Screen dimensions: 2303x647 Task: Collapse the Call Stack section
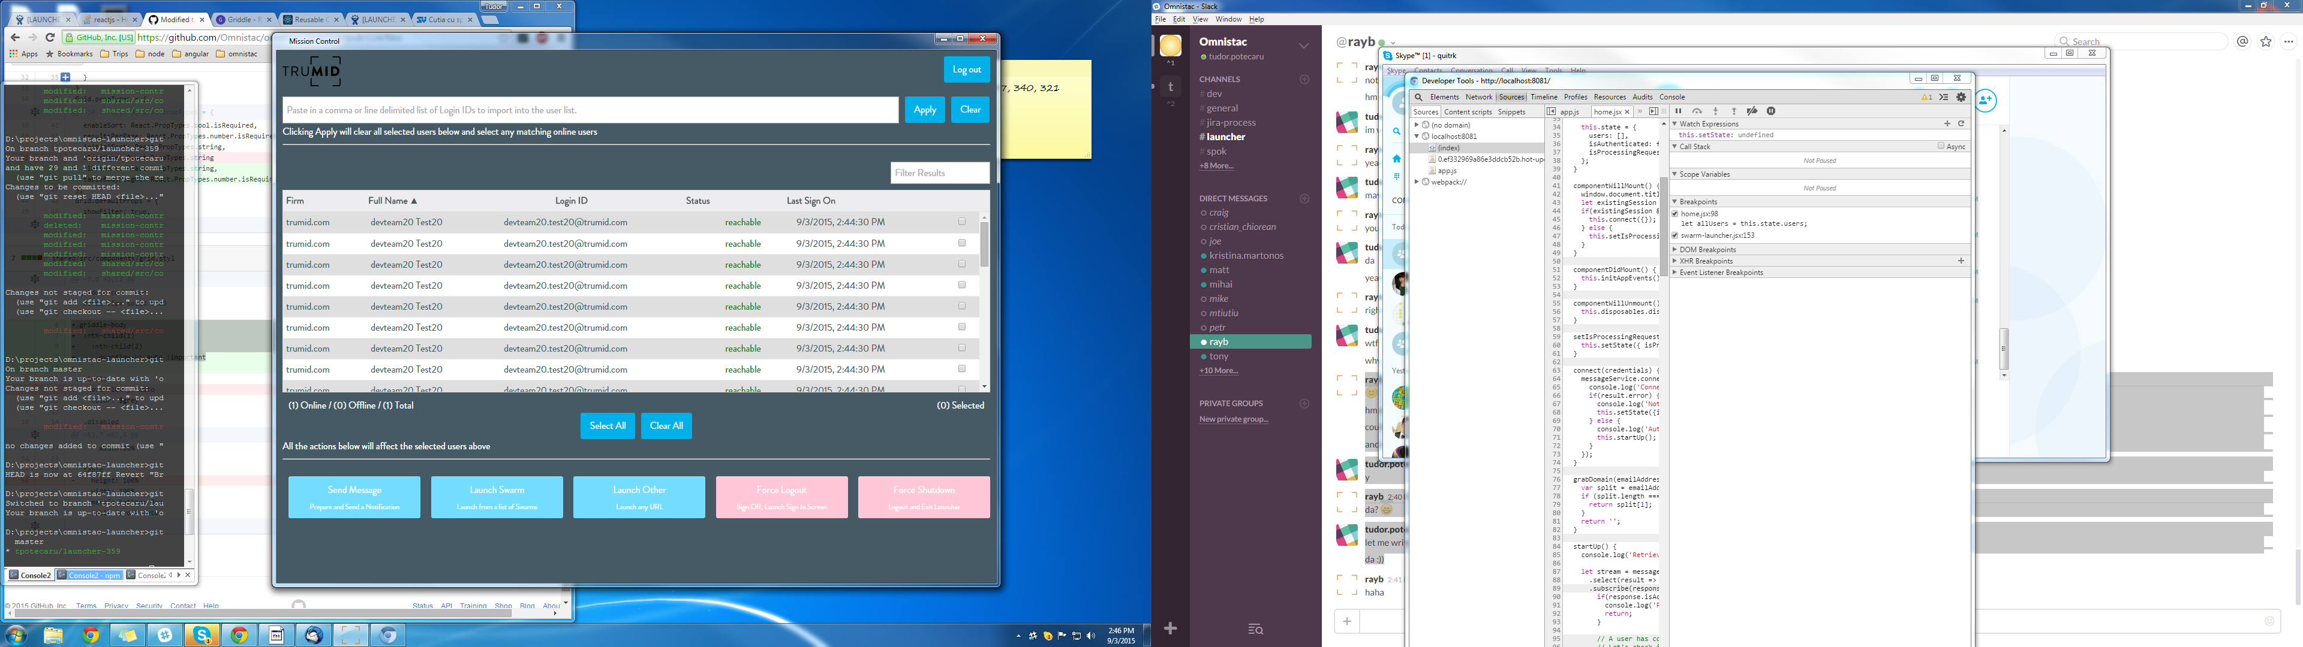coord(1676,147)
